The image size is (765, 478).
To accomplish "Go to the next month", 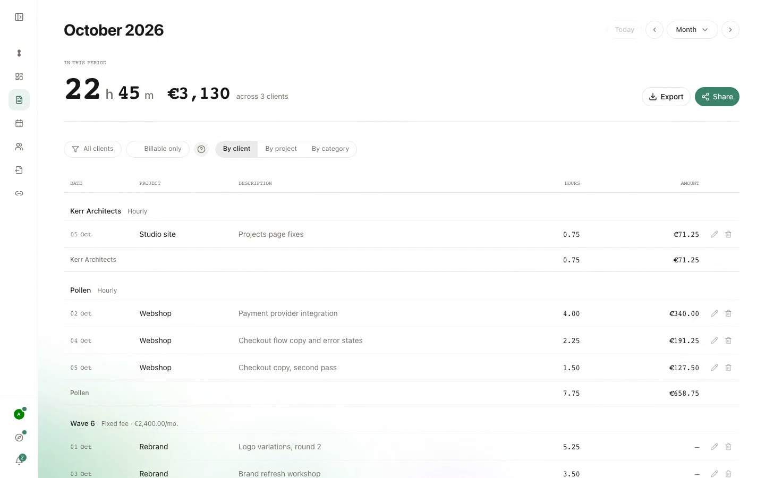I will [x=730, y=30].
